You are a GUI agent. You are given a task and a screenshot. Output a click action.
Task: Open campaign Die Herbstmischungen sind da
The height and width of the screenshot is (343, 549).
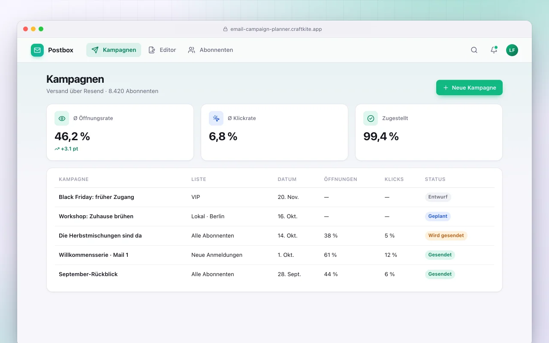click(100, 236)
